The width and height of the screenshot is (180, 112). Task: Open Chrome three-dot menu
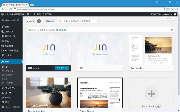[177, 9]
